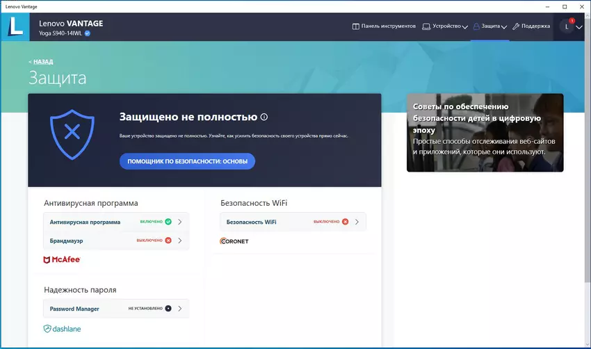Click the Брандмауэр ВЫКЛЮЧЕНО status indicator
Viewport: 591px width, 349px height.
click(x=155, y=241)
